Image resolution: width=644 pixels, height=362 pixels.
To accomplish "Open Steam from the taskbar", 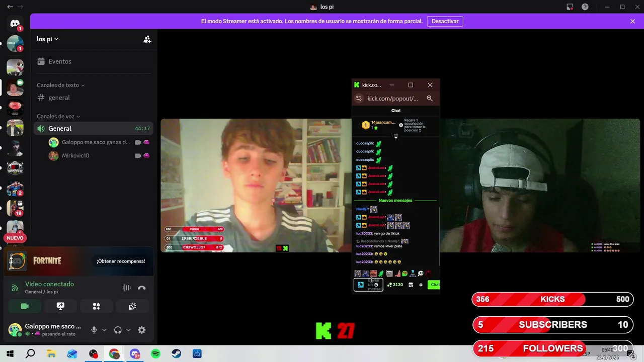I will click(x=177, y=354).
